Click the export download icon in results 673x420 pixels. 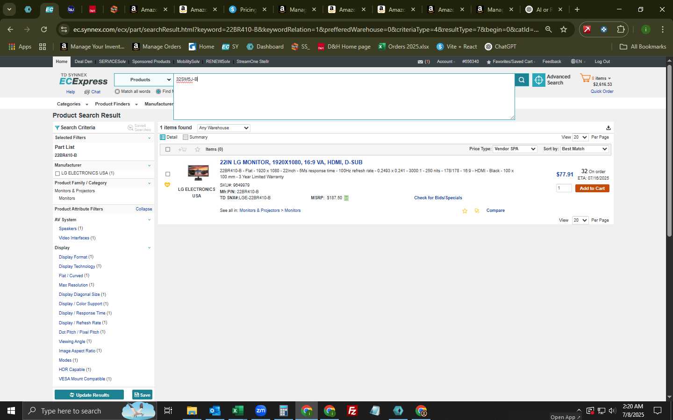click(x=608, y=128)
